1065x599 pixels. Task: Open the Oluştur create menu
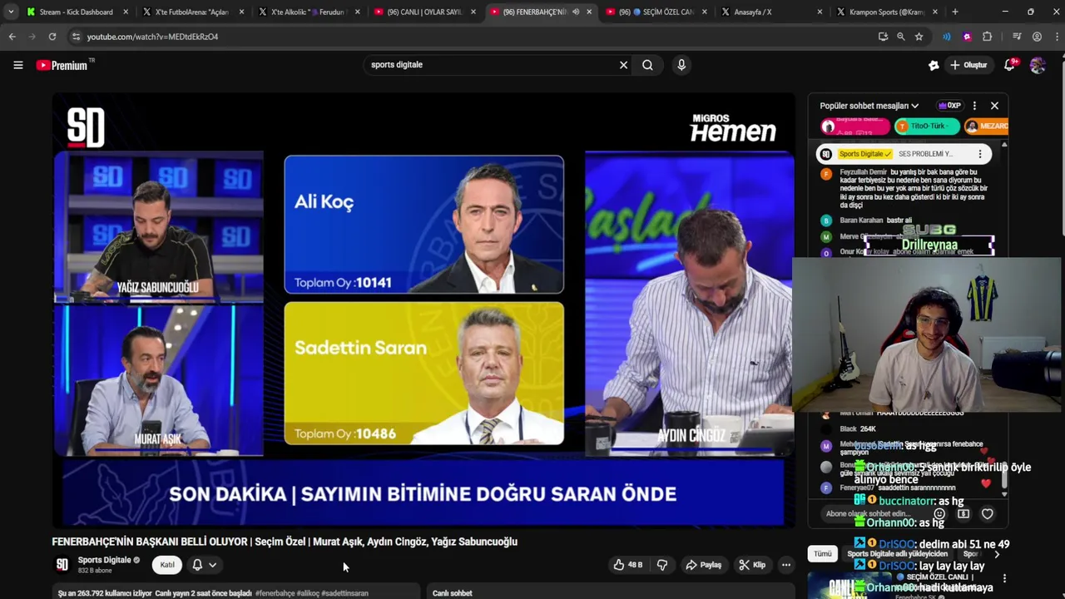[x=968, y=65]
